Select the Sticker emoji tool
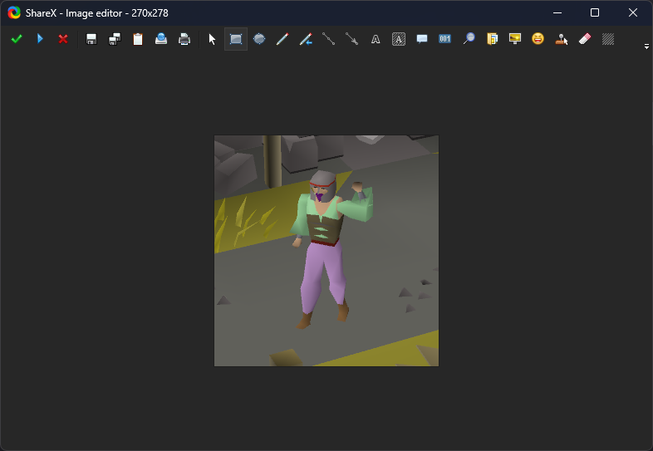 pos(538,39)
